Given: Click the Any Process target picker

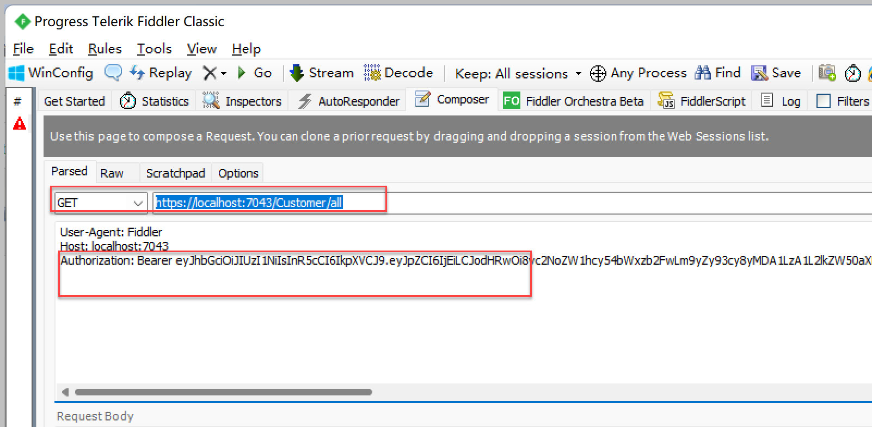Looking at the screenshot, I should point(638,73).
